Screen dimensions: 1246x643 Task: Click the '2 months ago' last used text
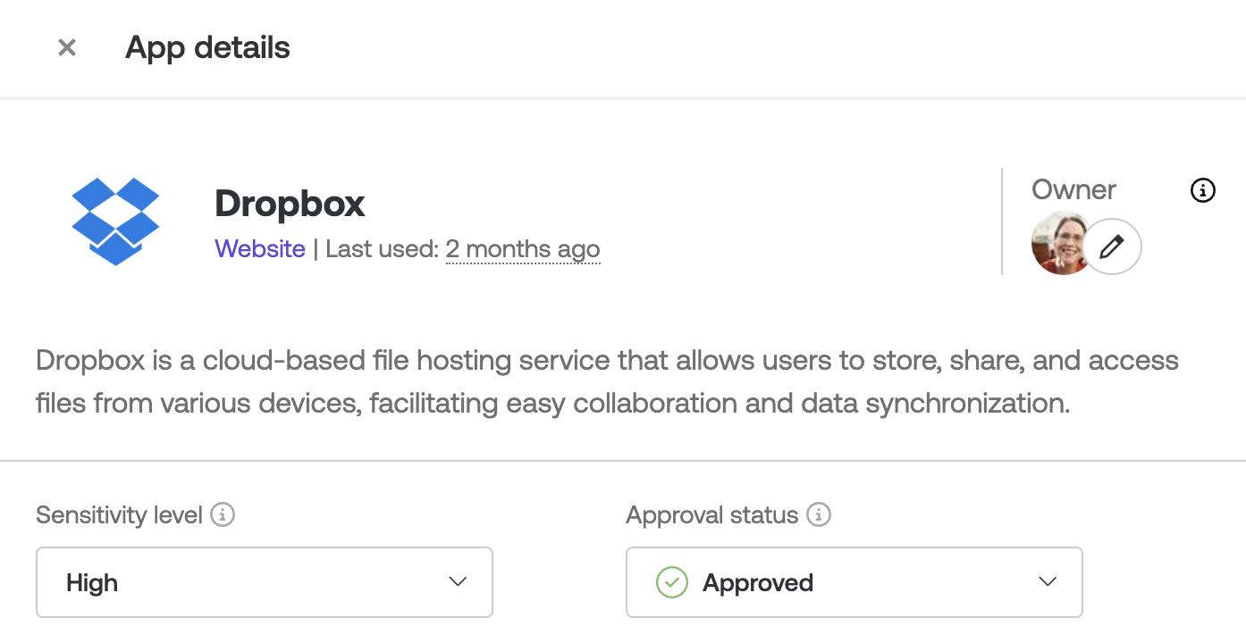coord(523,248)
